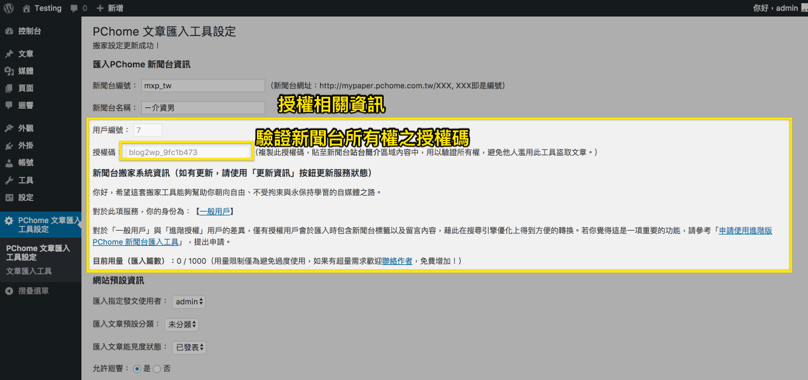Select 否 radio for 允許迴響

(x=157, y=369)
